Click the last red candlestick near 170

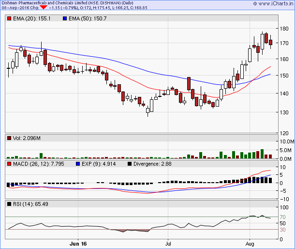[x=270, y=42]
